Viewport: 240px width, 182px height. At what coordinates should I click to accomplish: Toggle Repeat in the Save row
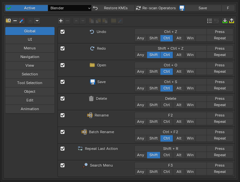[220, 88]
